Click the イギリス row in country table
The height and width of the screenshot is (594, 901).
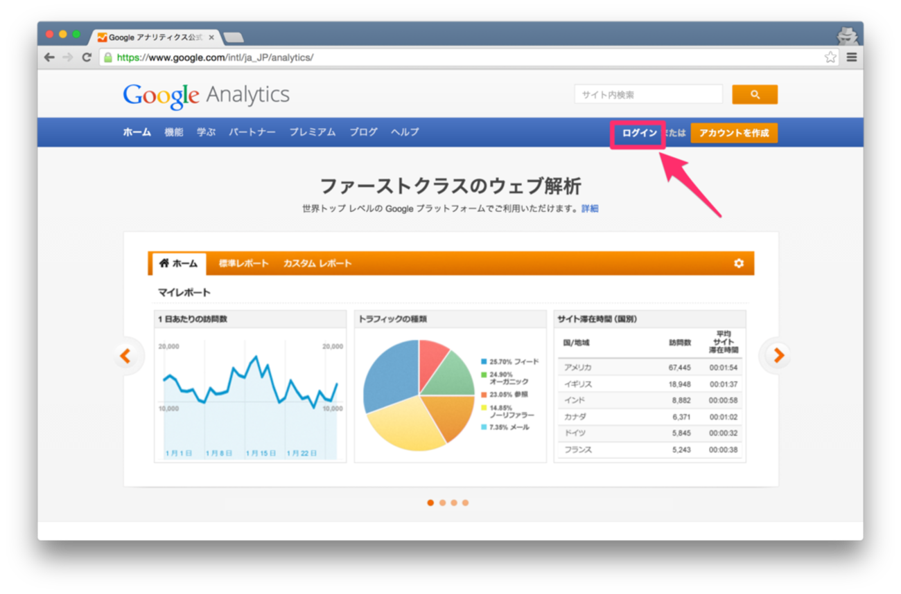(649, 384)
